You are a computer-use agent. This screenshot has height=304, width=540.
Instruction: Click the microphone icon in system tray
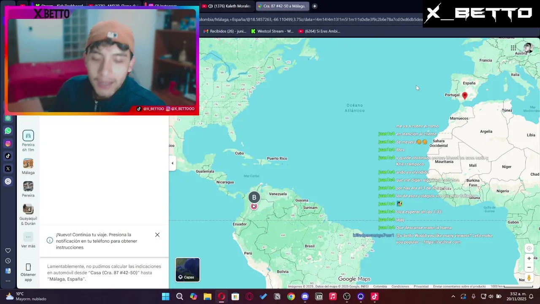[473, 296]
